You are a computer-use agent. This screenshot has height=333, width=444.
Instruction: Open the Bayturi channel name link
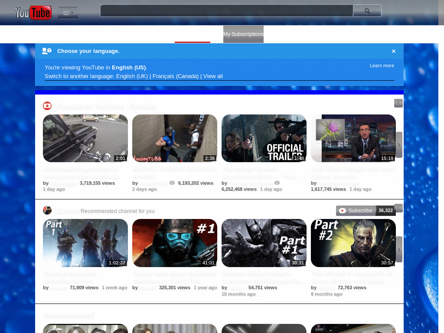pos(67,211)
